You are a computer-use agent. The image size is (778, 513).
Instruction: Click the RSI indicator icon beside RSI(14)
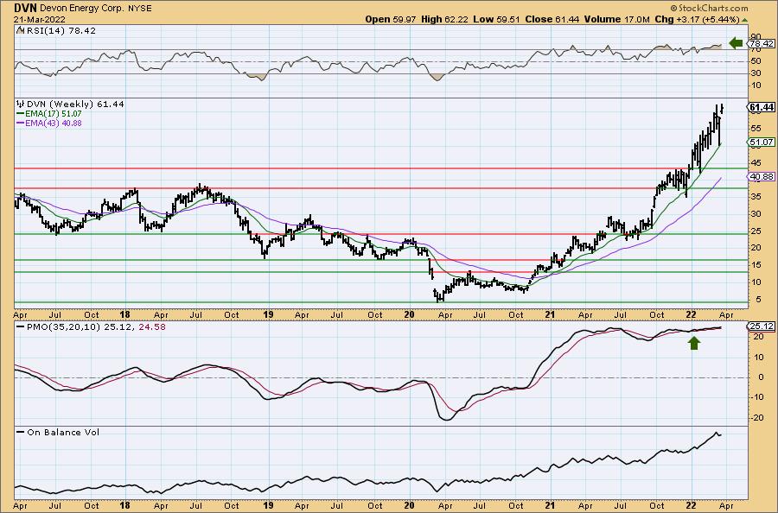click(20, 30)
